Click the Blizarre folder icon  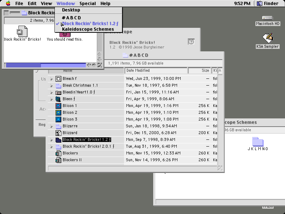pyautogui.click(x=58, y=126)
